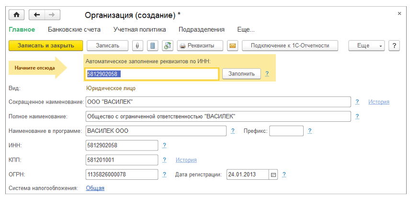Switch to the Банковские счета tab
410x198 pixels.
tap(74, 29)
